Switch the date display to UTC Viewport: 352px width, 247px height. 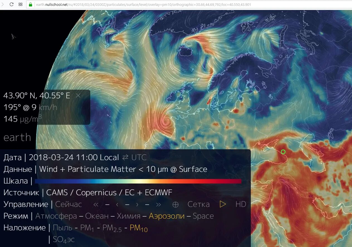[139, 157]
